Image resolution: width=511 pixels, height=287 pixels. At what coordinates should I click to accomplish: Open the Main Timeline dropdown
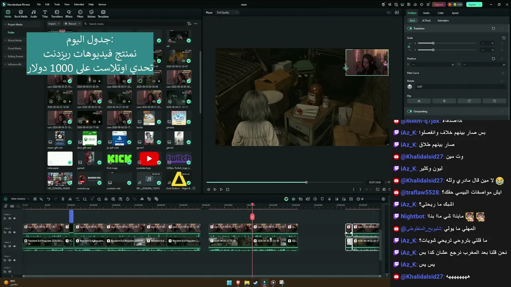pos(19,199)
